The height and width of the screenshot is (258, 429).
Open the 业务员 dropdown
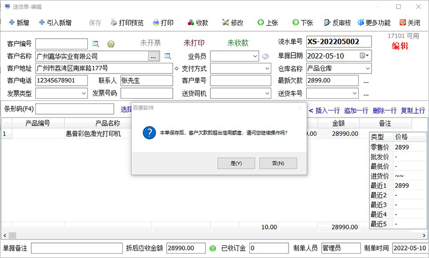(x=255, y=56)
